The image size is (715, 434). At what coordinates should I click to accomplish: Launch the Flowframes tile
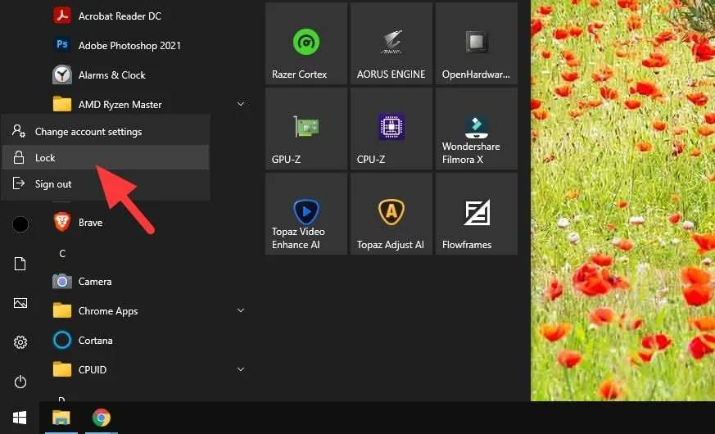tap(477, 214)
